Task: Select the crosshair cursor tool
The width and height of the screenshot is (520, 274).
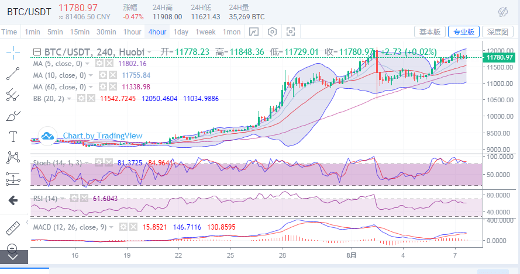Action: click(13, 53)
